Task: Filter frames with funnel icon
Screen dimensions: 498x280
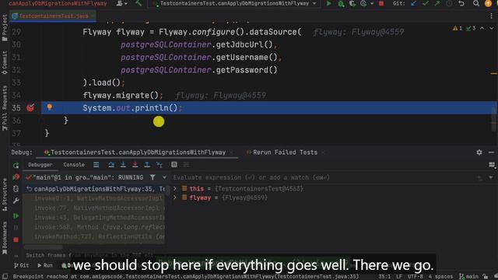Action: pyautogui.click(x=153, y=177)
